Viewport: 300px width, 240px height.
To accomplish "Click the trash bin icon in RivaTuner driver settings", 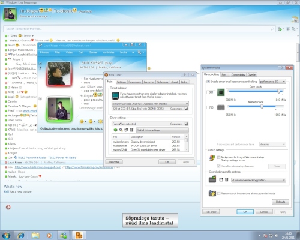I will coord(131,130).
